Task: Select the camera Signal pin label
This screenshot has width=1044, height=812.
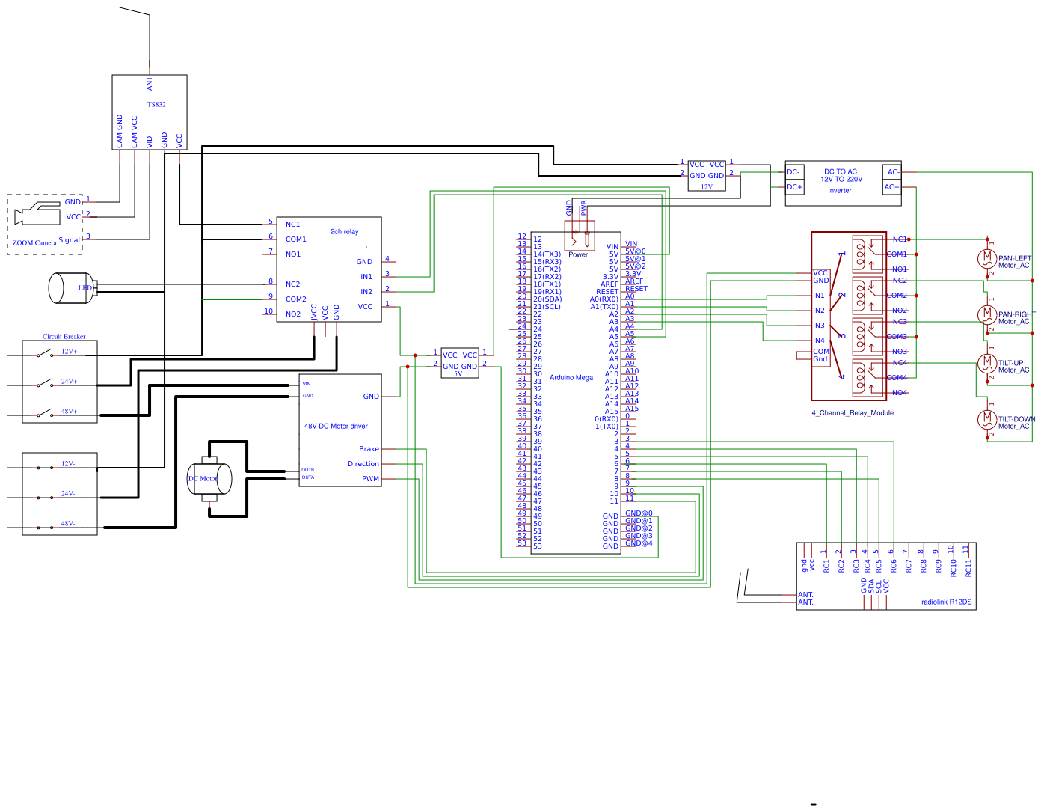Action: coord(69,240)
